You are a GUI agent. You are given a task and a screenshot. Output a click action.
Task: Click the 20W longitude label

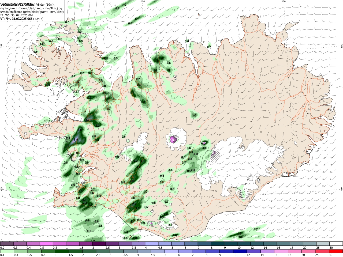143,1
